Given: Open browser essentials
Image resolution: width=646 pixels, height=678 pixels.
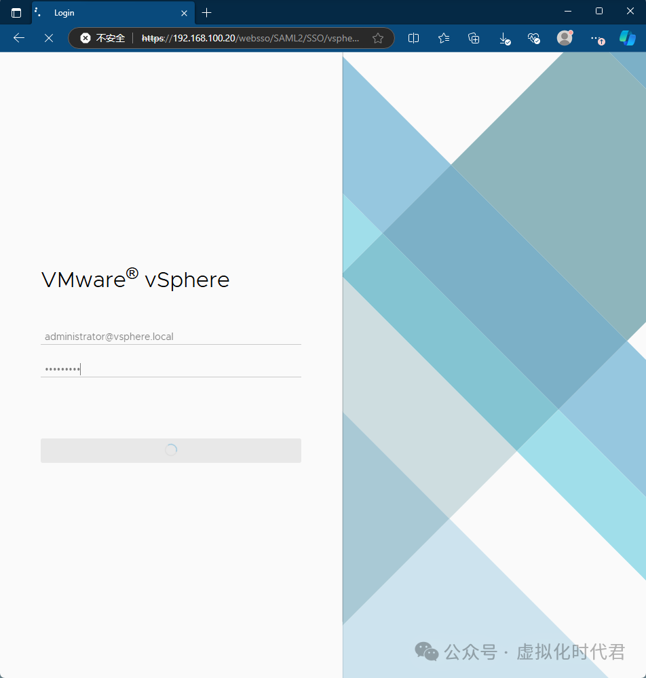Looking at the screenshot, I should (534, 38).
